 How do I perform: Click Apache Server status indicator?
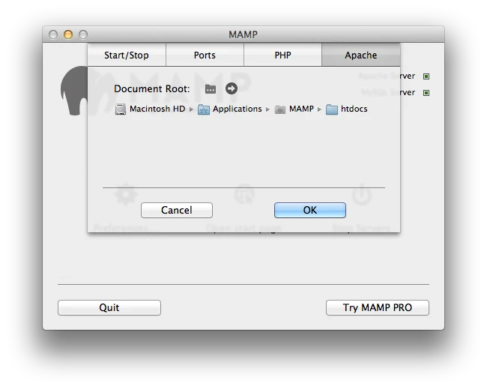click(x=426, y=76)
